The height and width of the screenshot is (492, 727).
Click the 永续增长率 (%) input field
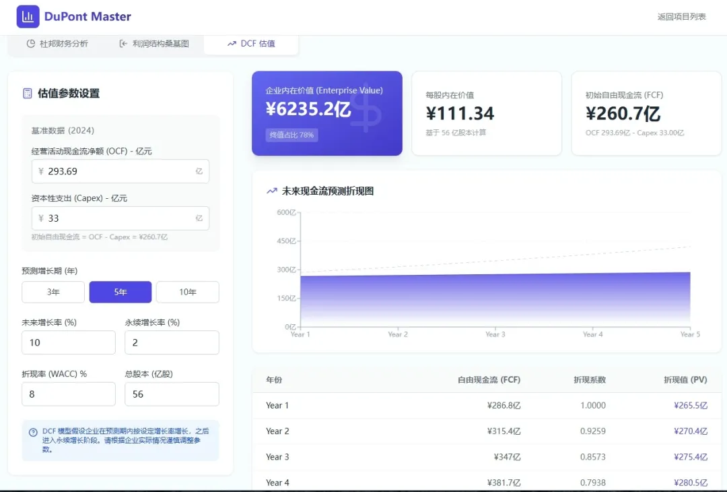[172, 342]
